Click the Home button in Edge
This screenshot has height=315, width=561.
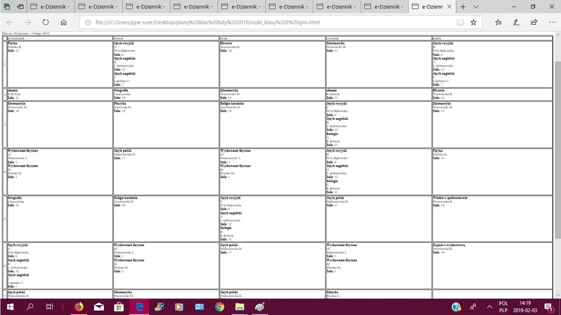point(64,22)
